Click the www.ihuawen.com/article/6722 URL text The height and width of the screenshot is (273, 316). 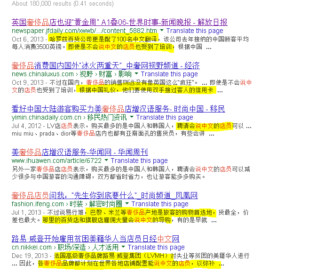point(56,161)
